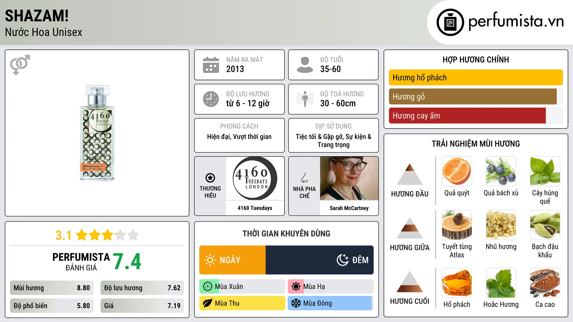Click the person icon beside Độ tuổi

pyautogui.click(x=305, y=65)
